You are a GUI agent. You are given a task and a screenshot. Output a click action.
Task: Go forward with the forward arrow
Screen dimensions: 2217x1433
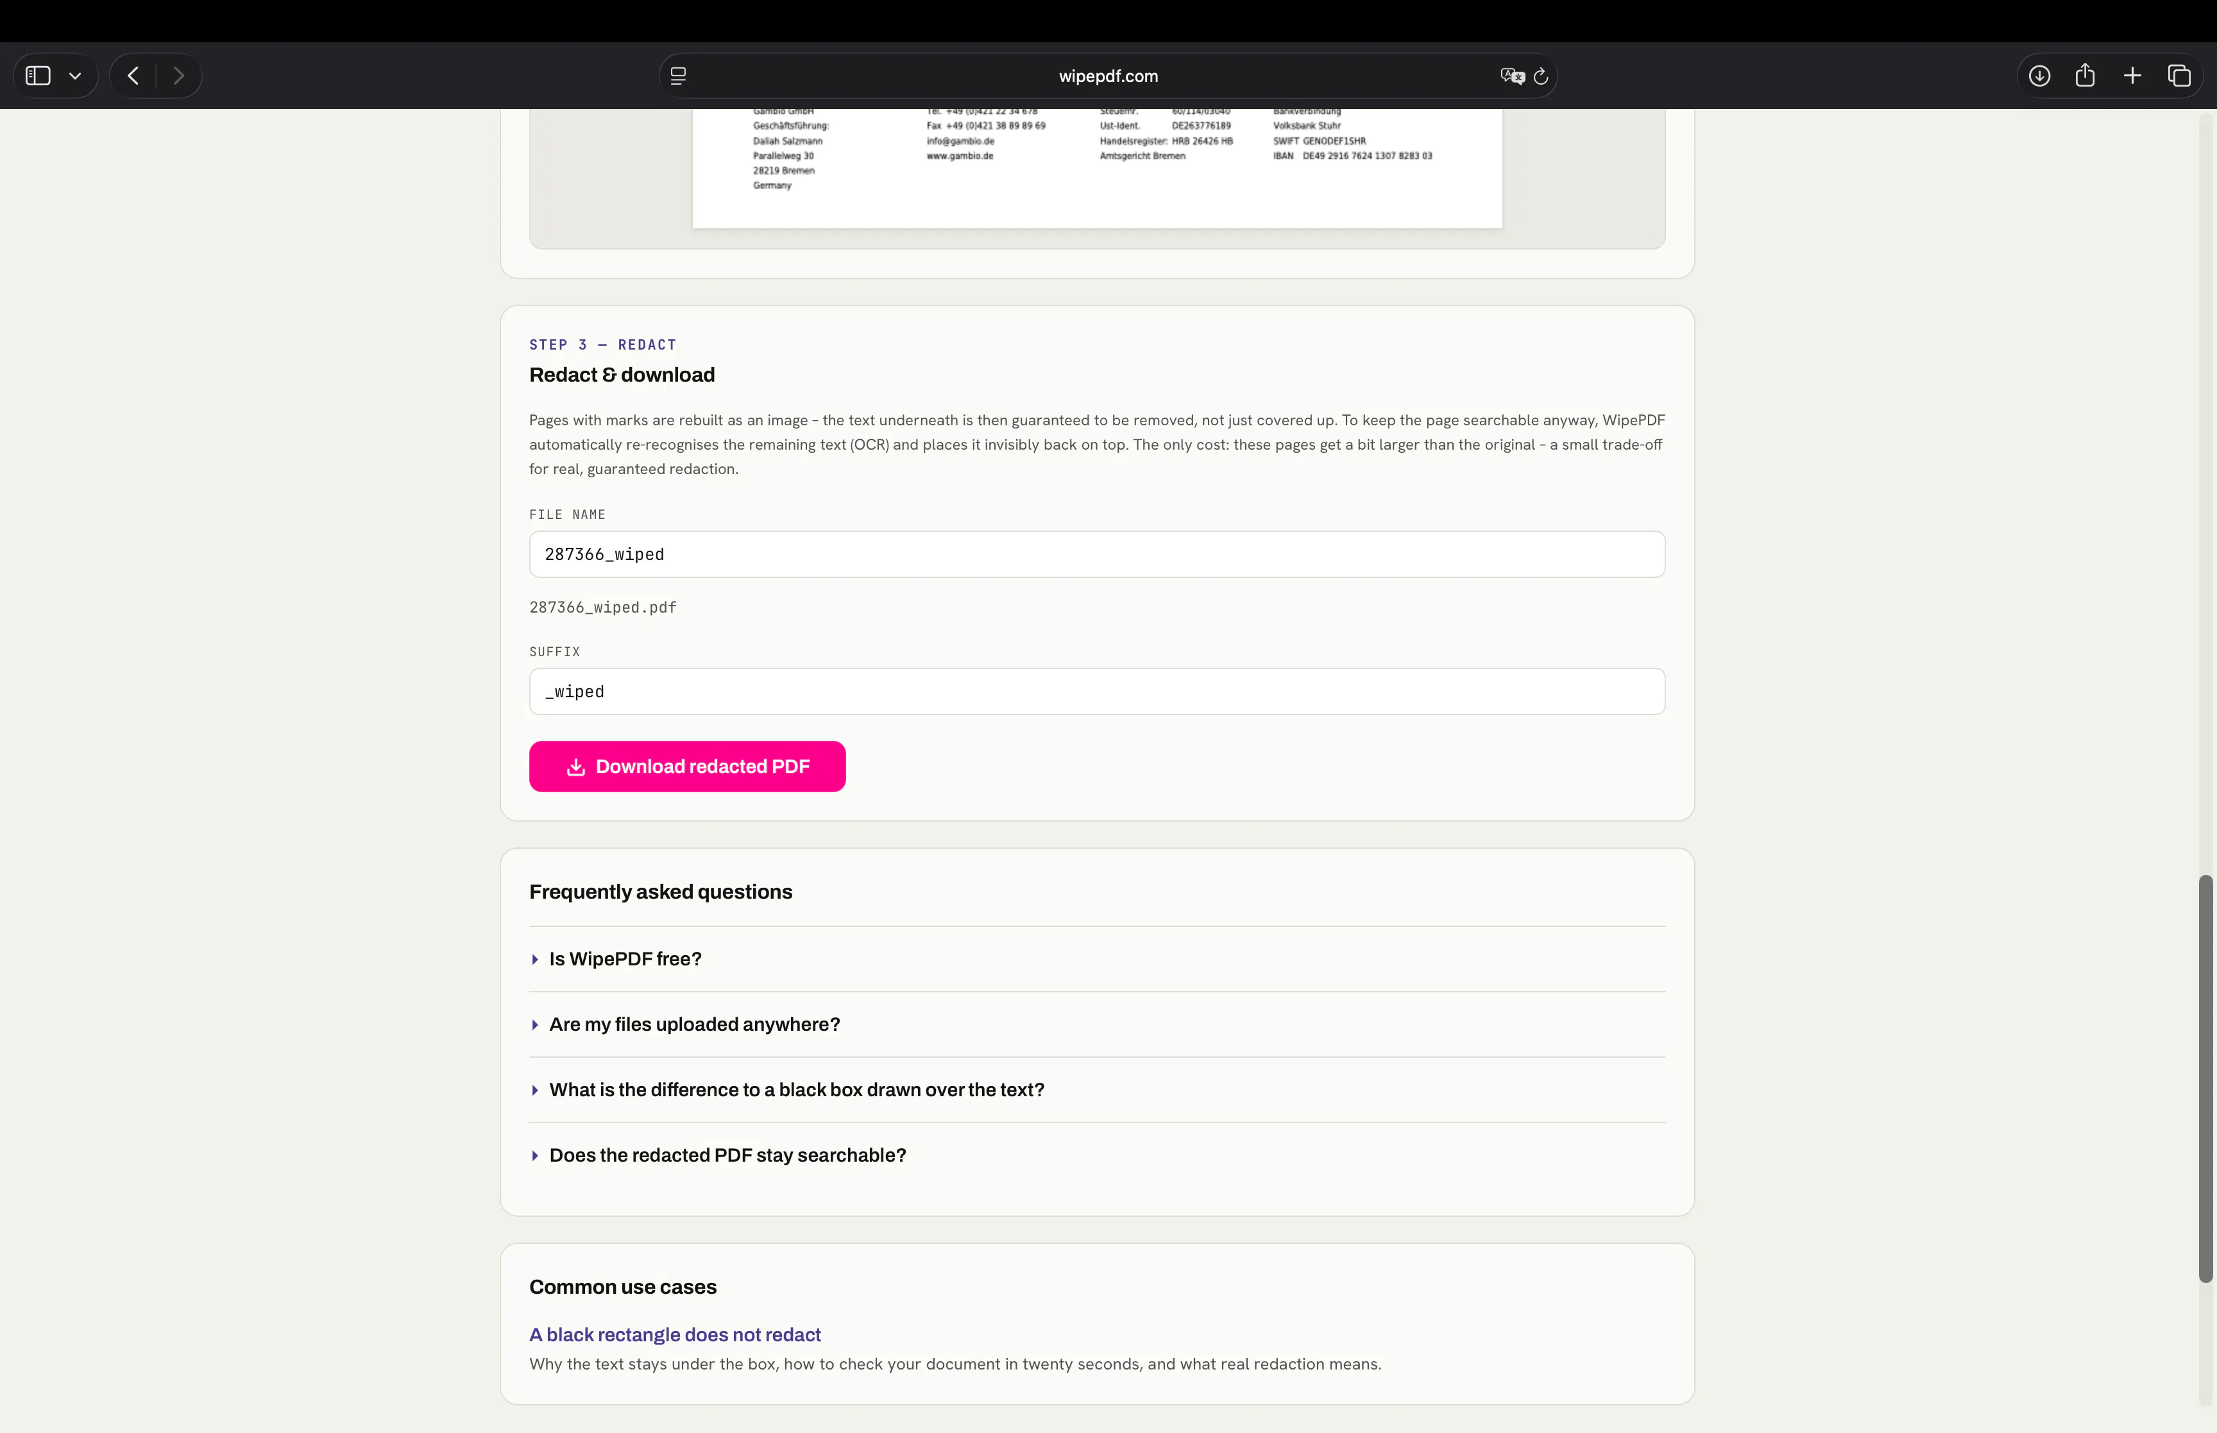[178, 76]
